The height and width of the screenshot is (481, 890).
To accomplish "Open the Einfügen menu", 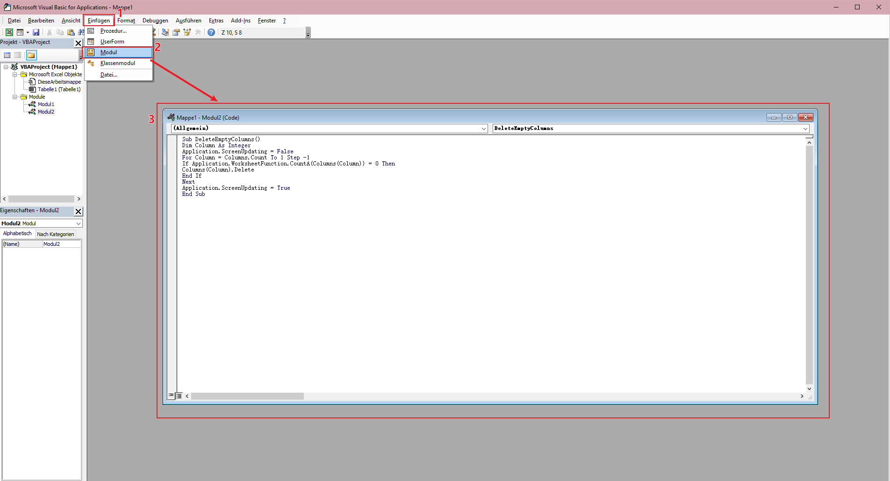I will (99, 21).
